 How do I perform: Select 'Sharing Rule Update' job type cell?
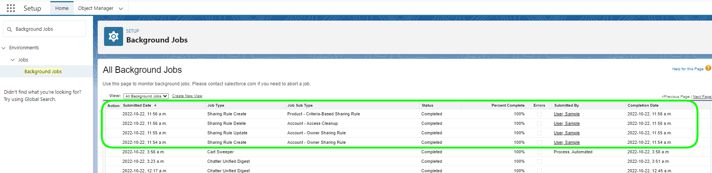tap(227, 133)
